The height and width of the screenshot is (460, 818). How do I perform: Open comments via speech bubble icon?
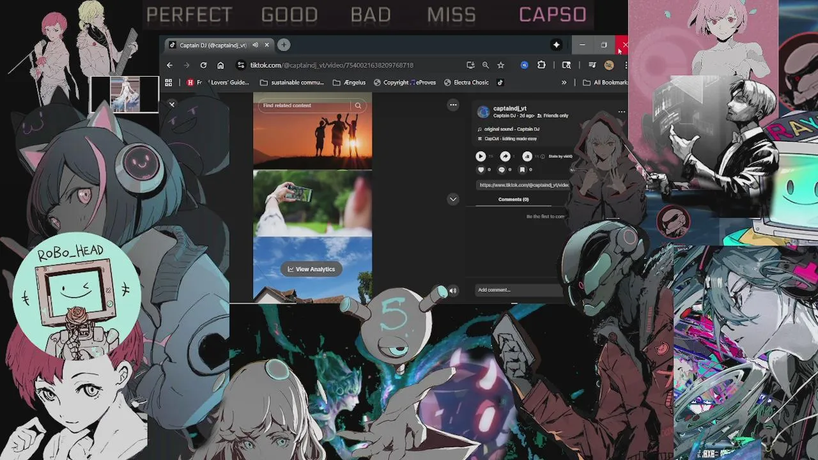pos(501,170)
